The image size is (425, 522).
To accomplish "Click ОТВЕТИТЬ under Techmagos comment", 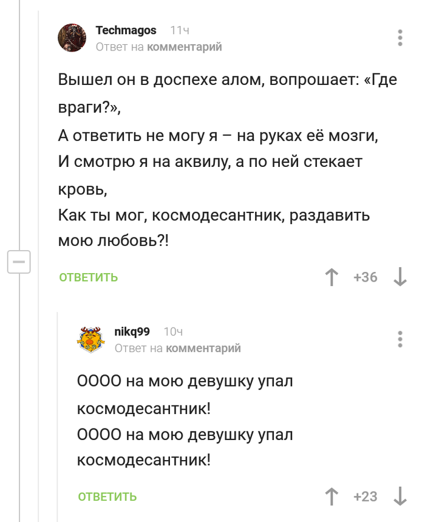I will pyautogui.click(x=89, y=278).
